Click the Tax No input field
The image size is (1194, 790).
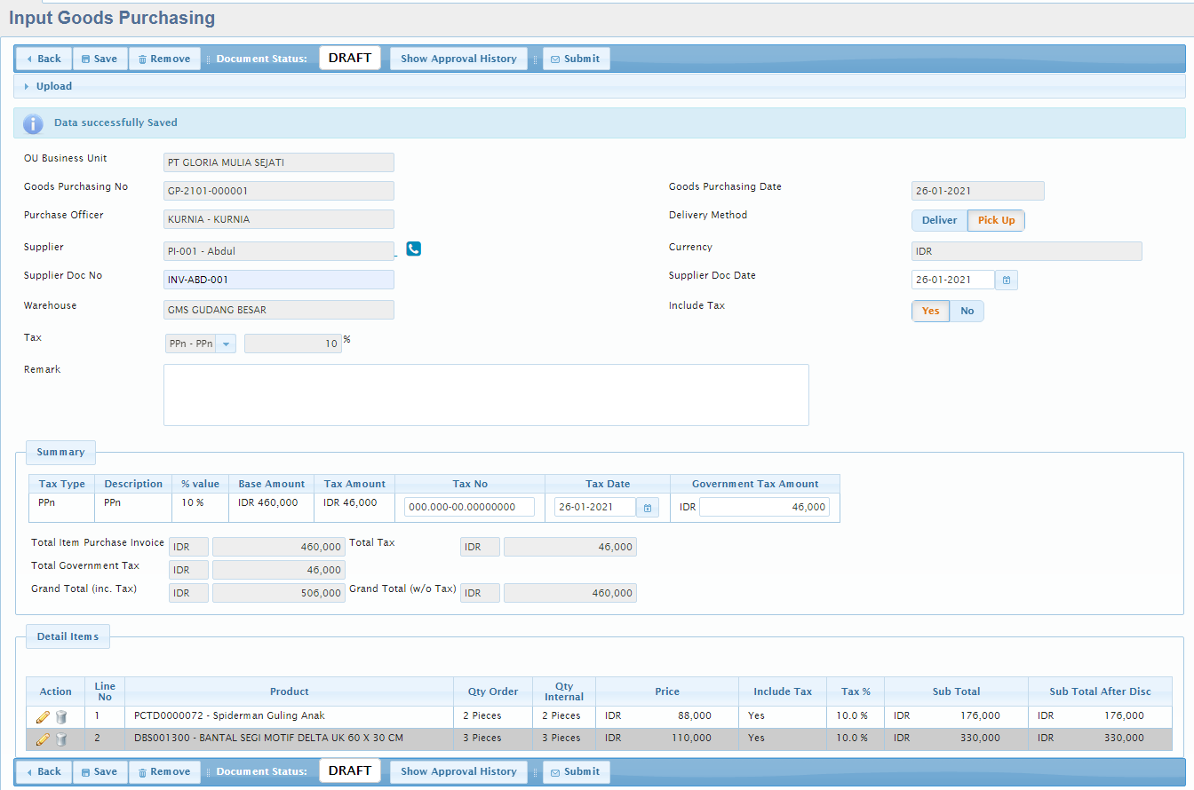(469, 507)
